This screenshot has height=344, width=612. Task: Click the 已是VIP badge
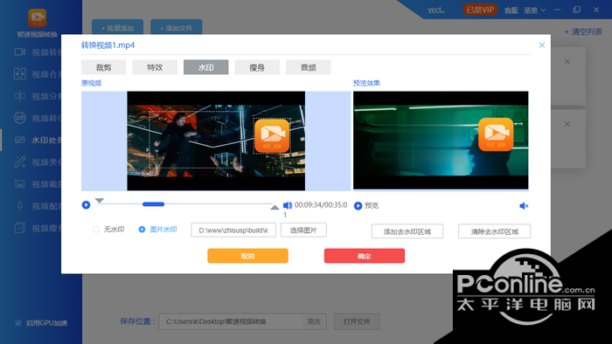pyautogui.click(x=480, y=10)
